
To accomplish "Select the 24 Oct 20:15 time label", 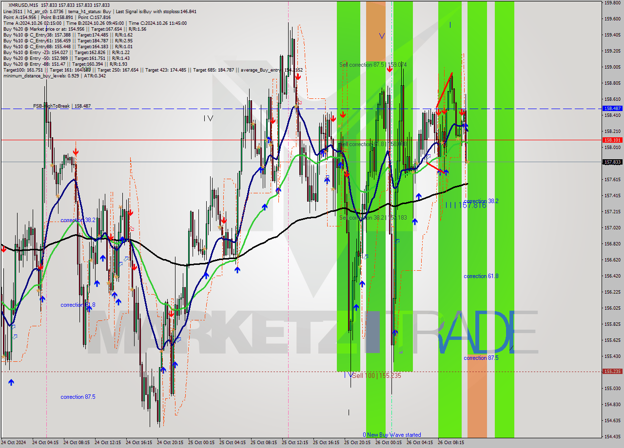I will [170, 443].
